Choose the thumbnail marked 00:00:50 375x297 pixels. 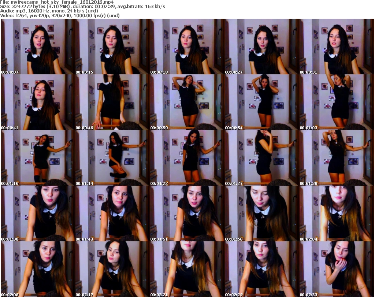(x=187, y=102)
